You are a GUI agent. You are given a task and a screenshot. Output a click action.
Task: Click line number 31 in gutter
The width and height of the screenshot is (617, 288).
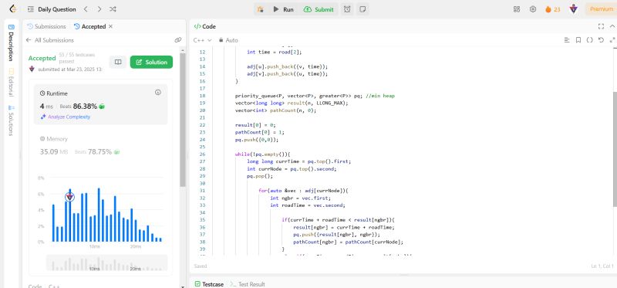(x=203, y=191)
